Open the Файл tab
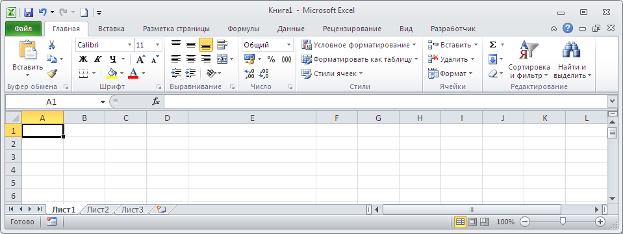The height and width of the screenshot is (234, 623). click(23, 29)
